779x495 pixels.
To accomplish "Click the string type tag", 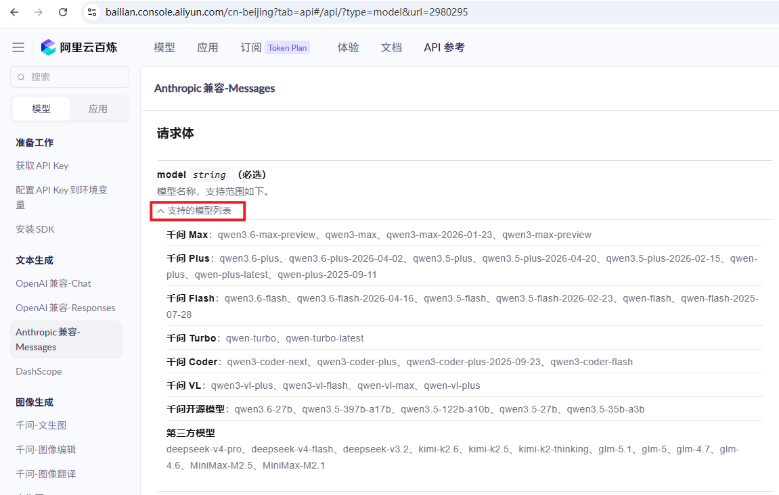I will point(209,174).
